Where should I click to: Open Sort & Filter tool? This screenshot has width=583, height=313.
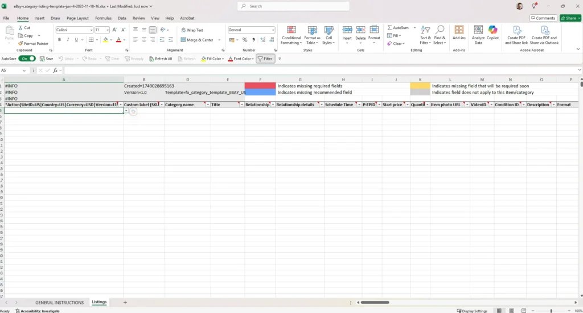click(x=425, y=35)
